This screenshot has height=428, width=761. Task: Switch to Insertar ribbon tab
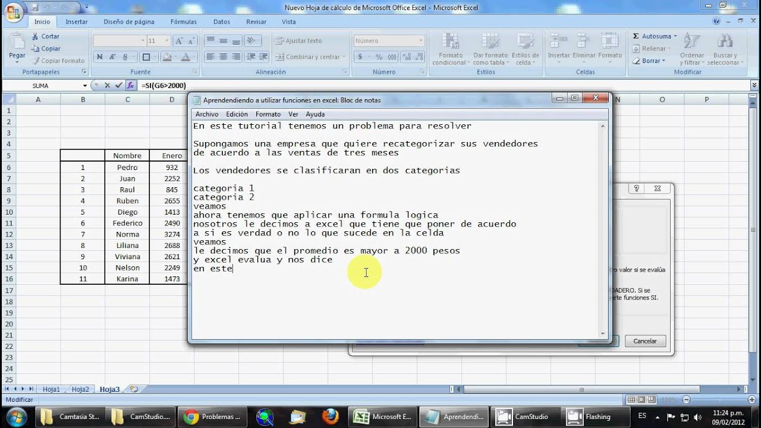(77, 21)
